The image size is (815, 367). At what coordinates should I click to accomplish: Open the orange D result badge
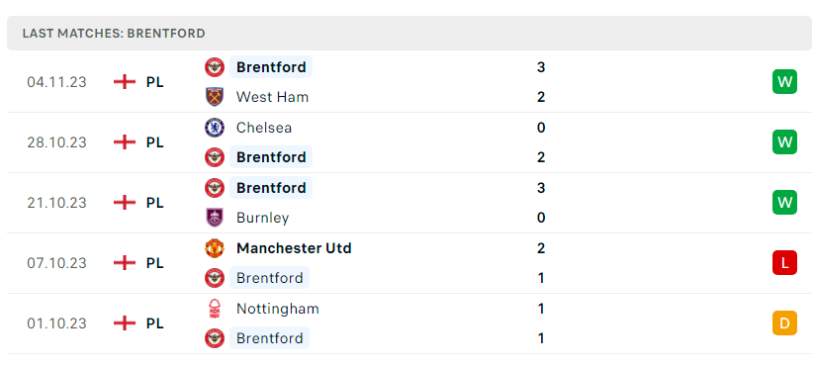[x=784, y=323]
